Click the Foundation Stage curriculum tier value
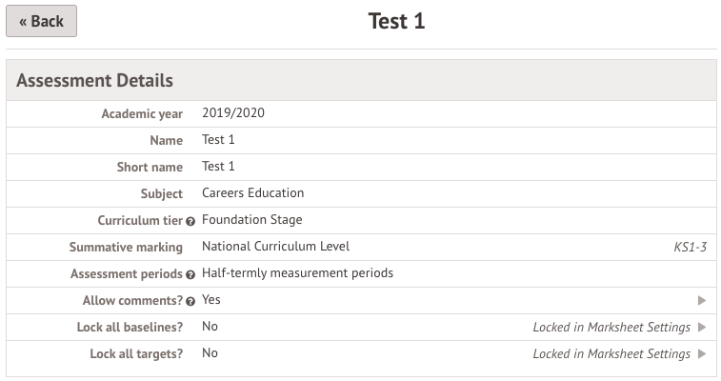Image resolution: width=721 pixels, height=381 pixels. tap(251, 219)
